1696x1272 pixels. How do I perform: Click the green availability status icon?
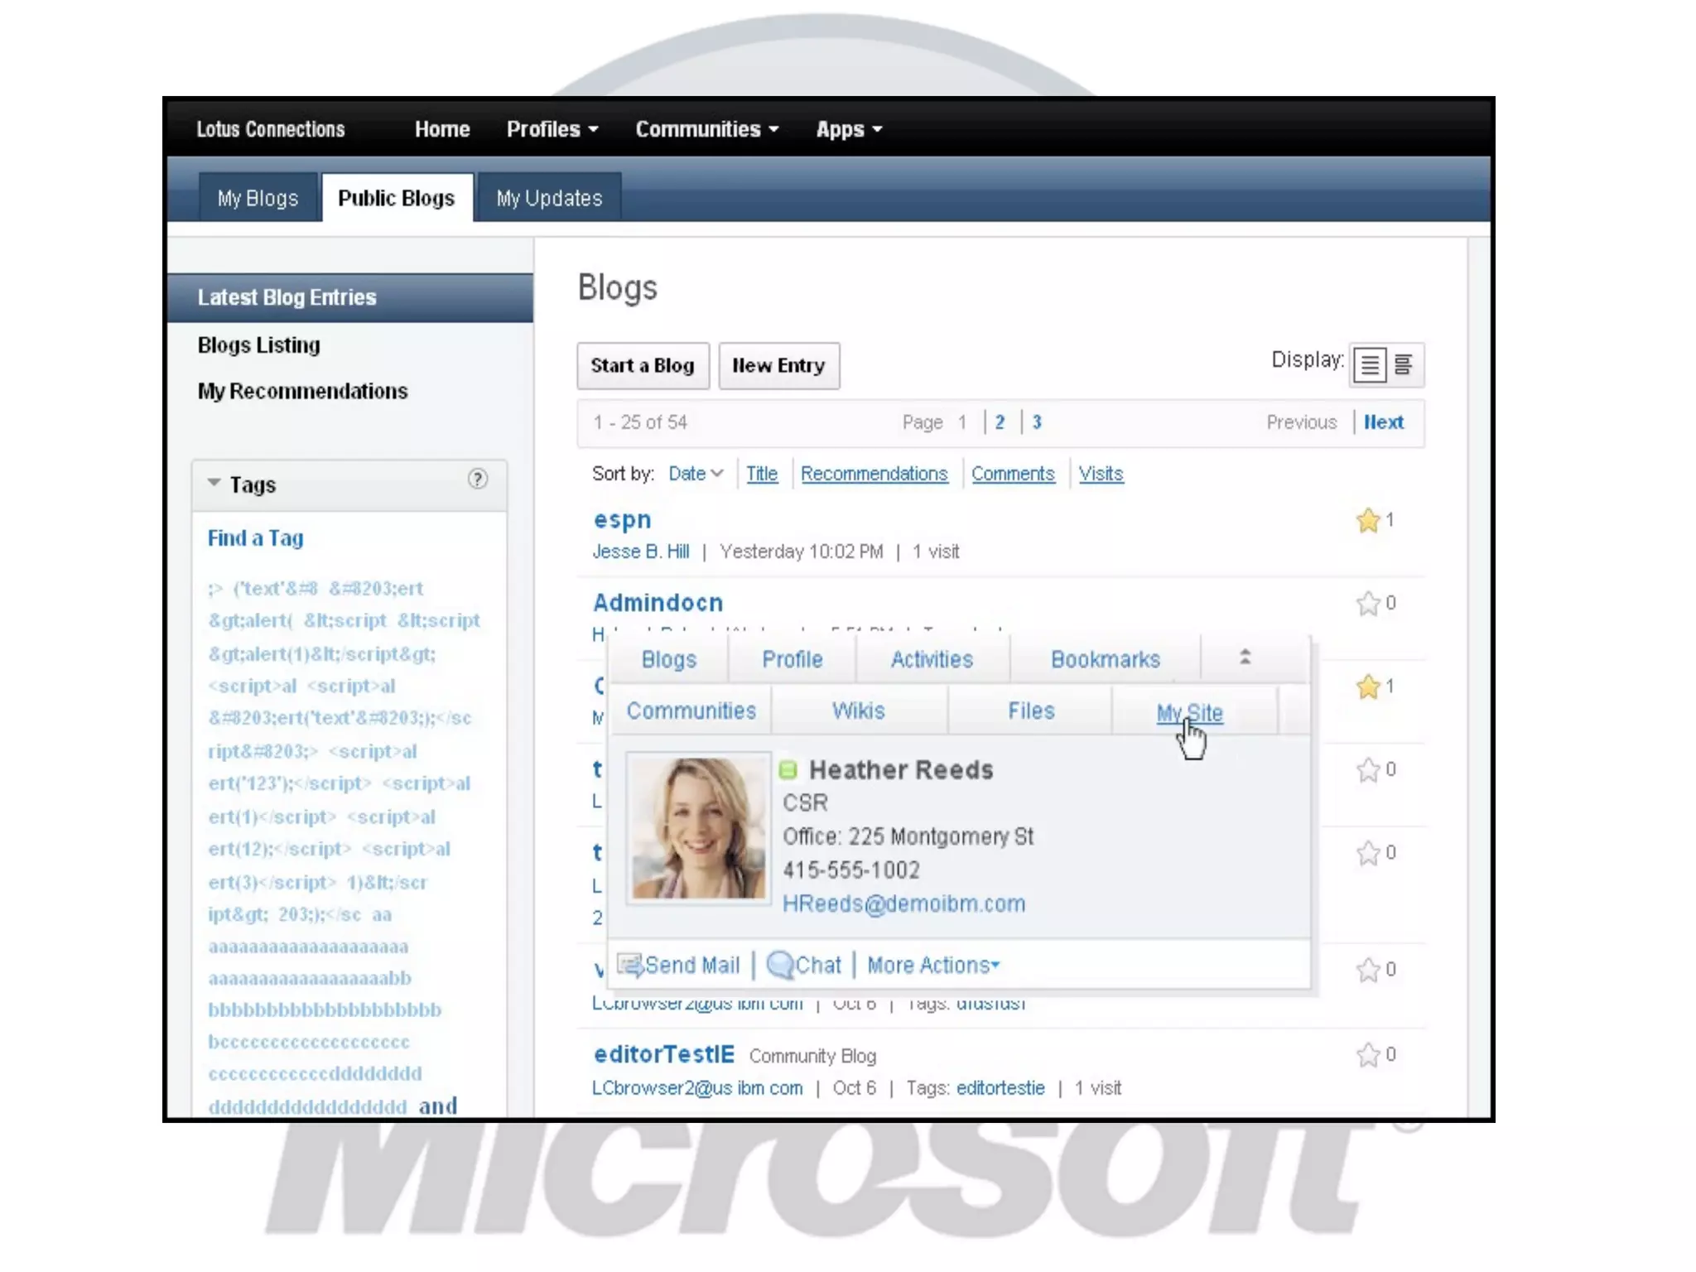(788, 770)
